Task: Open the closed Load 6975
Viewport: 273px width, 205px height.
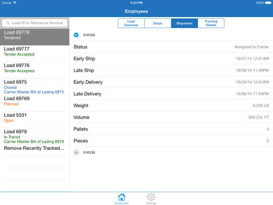Action: (x=35, y=87)
